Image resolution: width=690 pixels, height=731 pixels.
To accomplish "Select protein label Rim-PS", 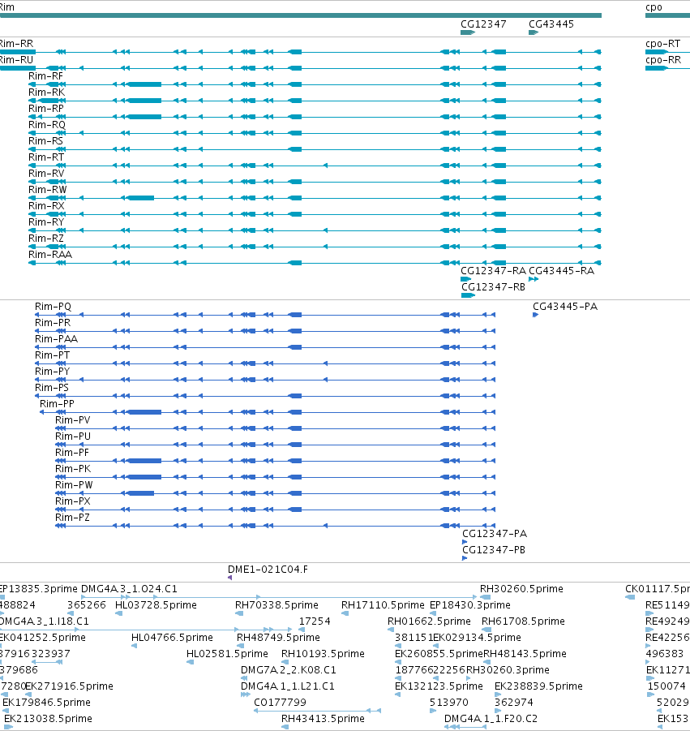I will [52, 388].
